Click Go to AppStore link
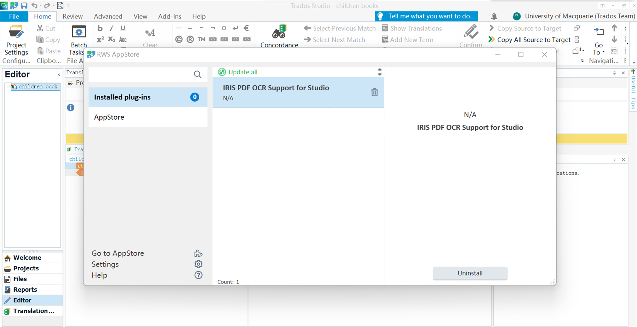The width and height of the screenshot is (637, 327). [118, 253]
